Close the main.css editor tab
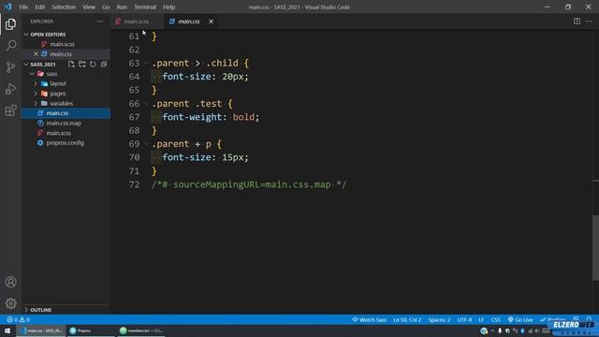 click(211, 22)
